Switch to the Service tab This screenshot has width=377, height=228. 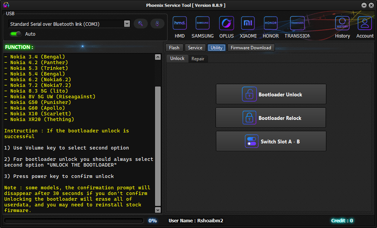[x=195, y=48]
